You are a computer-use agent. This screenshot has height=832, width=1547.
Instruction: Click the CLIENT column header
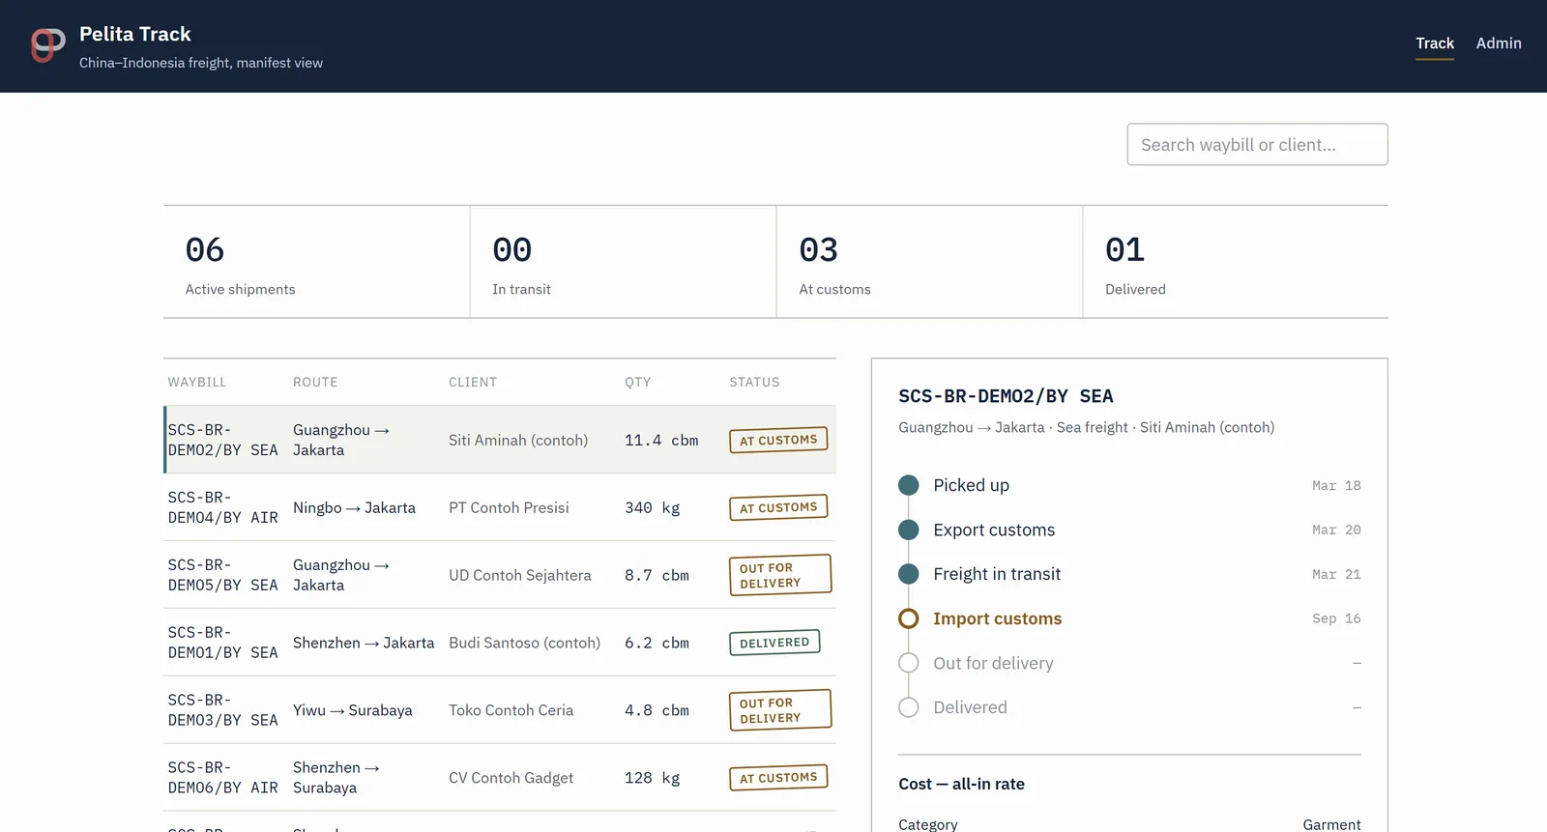pyautogui.click(x=473, y=382)
